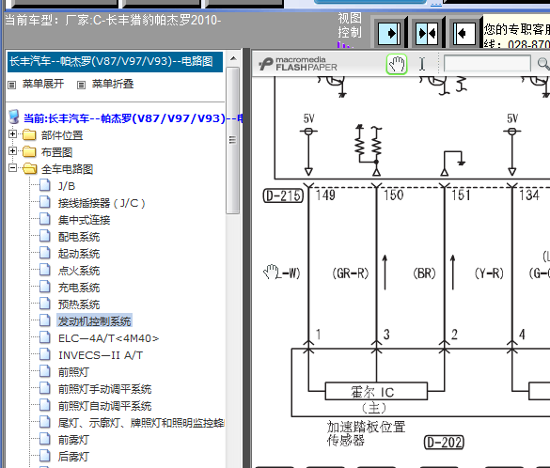
Task: Click the D-215 connector label in diagram
Action: pyautogui.click(x=283, y=195)
